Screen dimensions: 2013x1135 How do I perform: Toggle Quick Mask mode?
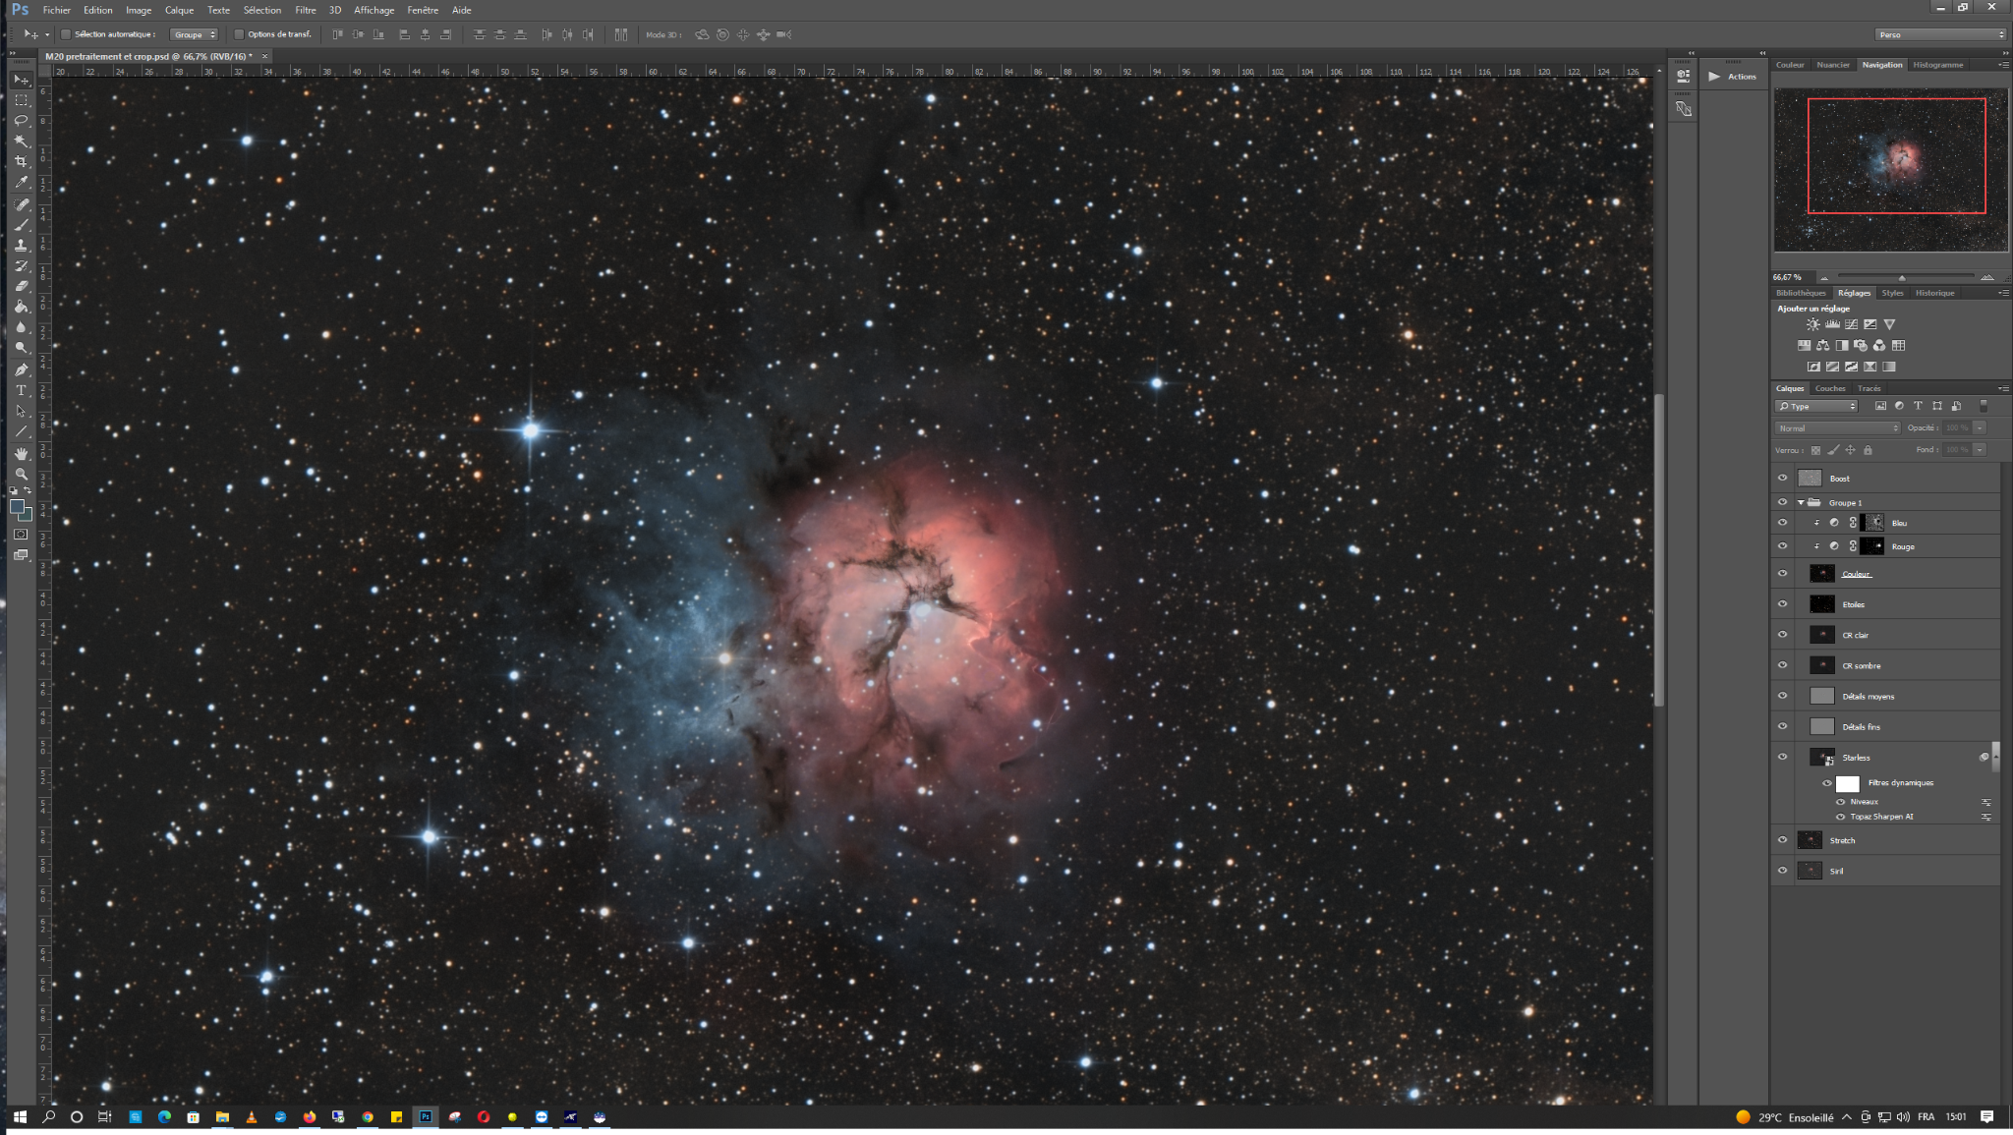tap(21, 535)
